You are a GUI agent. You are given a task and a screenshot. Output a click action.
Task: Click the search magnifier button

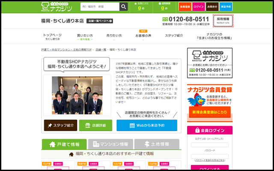click(x=124, y=7)
